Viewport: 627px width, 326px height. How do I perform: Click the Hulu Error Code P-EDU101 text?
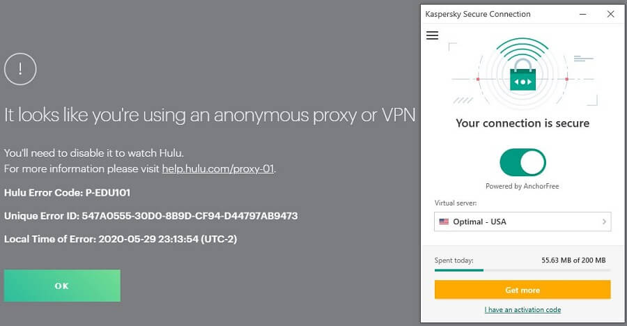(x=67, y=193)
